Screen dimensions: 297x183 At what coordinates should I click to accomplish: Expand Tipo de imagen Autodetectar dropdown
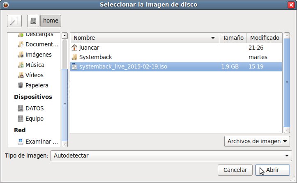click(170, 156)
